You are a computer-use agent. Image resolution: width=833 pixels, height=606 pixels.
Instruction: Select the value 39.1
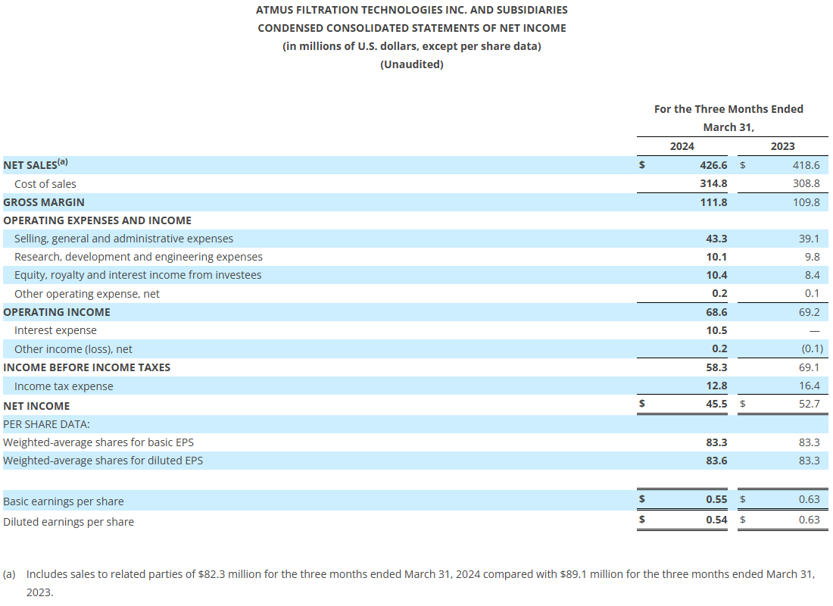[x=809, y=239]
